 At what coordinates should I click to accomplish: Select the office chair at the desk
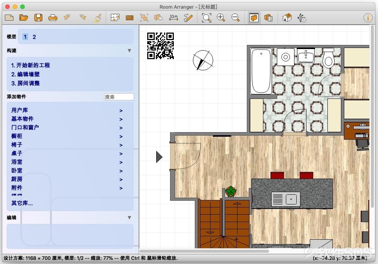(363, 145)
